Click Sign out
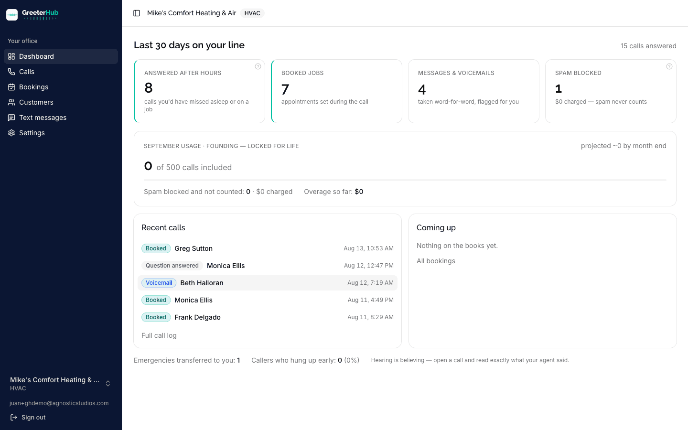The image size is (688, 430). (x=28, y=418)
